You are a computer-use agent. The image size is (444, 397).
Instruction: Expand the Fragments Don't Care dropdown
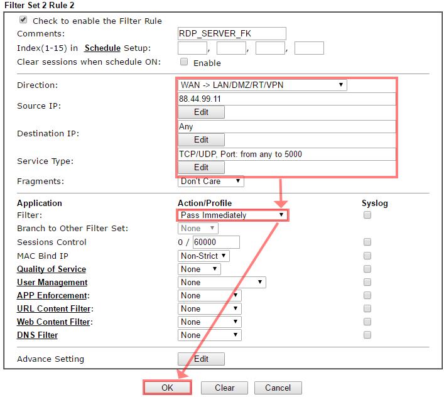click(211, 182)
